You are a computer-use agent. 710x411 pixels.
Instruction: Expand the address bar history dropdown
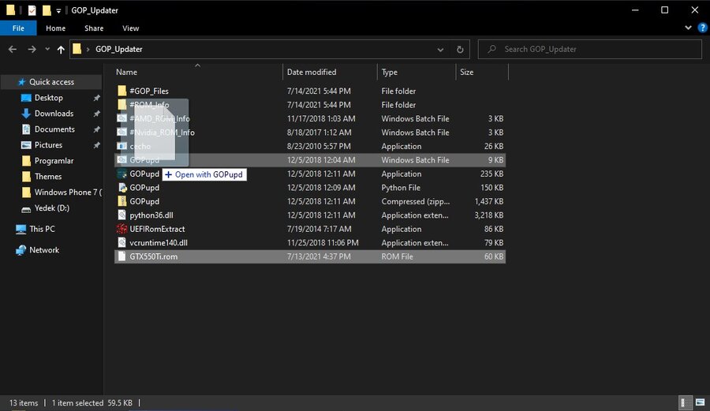click(440, 49)
